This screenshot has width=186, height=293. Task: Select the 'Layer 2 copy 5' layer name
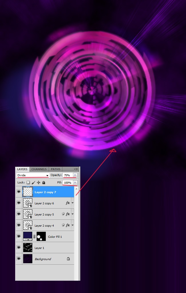click(44, 215)
